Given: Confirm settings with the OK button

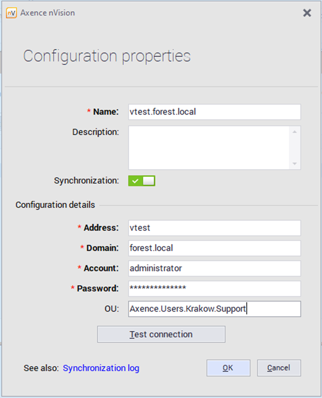Looking at the screenshot, I should click(228, 368).
